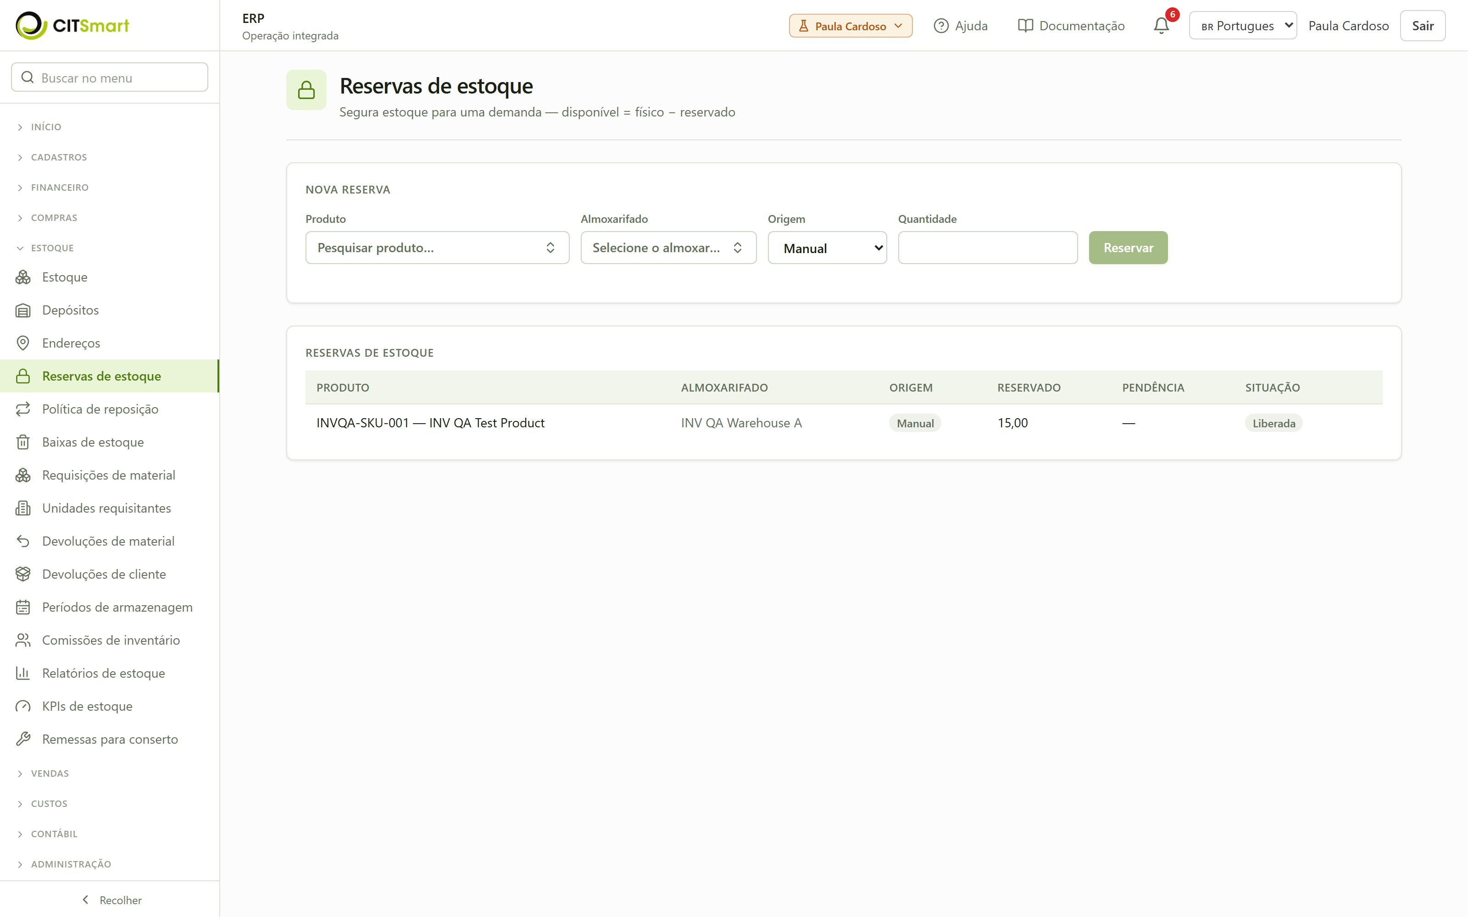Click the Depósitos warehouse icon
This screenshot has height=917, width=1468.
(x=23, y=310)
